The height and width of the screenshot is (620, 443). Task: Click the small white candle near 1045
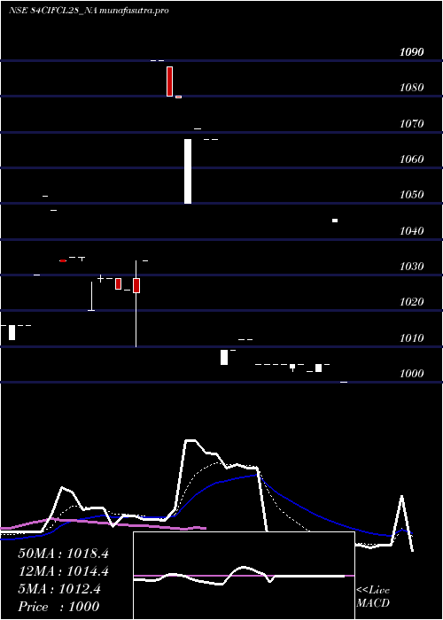point(335,221)
